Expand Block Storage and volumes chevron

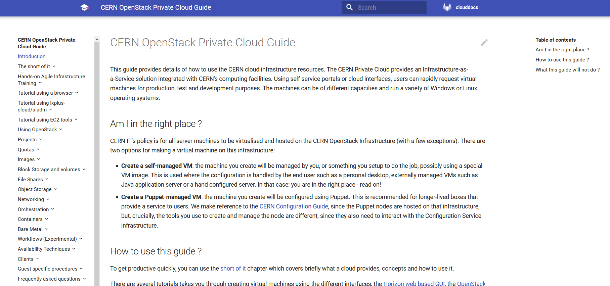[x=84, y=170]
